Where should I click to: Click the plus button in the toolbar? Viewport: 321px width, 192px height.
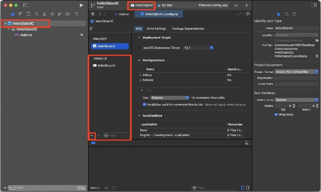pyautogui.click(x=247, y=5)
